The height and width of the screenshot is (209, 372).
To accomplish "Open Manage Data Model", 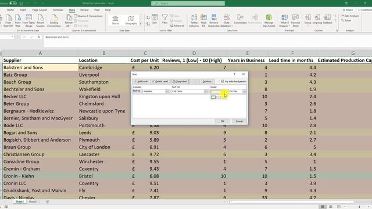I will click(x=269, y=20).
